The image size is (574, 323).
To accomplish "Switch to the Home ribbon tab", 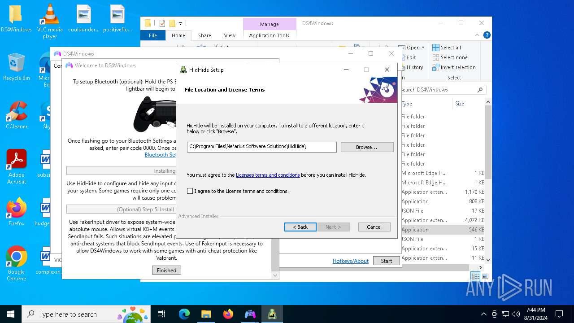I will [178, 35].
